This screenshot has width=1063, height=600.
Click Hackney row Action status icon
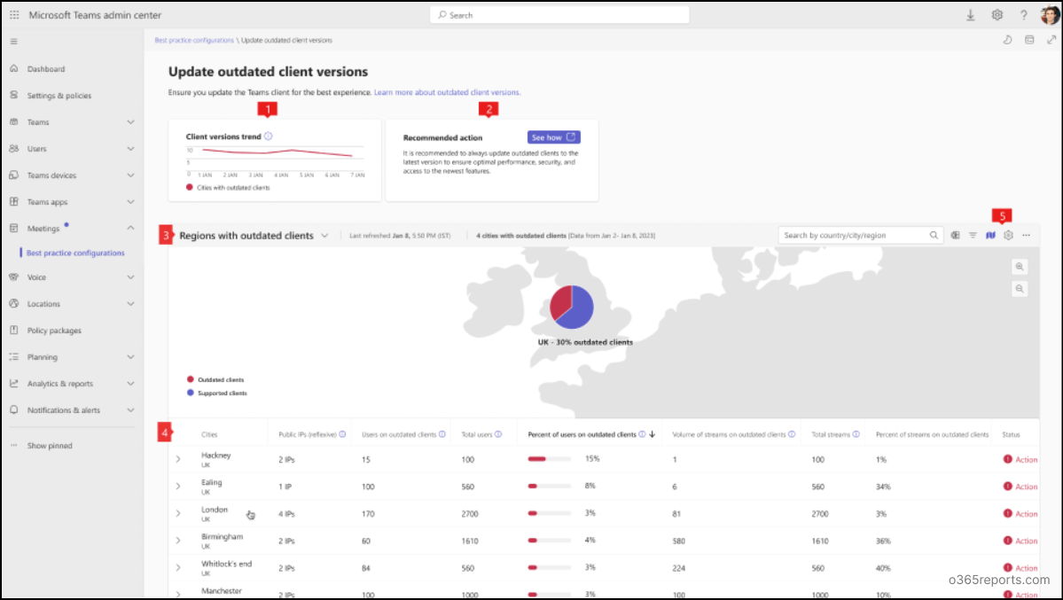coord(1007,459)
